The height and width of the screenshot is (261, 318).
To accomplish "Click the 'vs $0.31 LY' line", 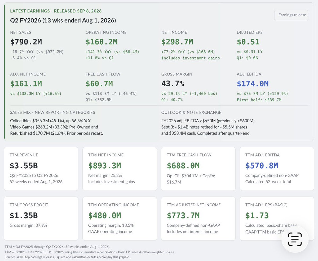I will click(x=250, y=52).
